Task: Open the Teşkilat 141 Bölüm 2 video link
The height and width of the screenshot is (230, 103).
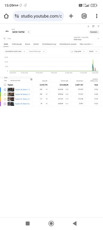Action: (x=23, y=99)
